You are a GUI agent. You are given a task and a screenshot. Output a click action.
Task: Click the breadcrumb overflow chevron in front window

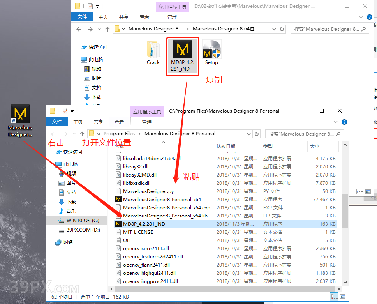point(99,134)
